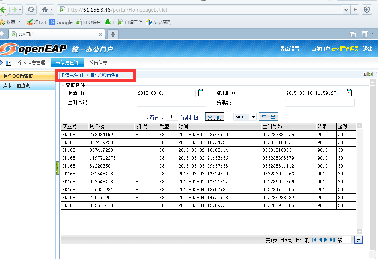Go to previous page arrow
Image resolution: width=378 pixels, height=259 pixels.
pos(320,240)
